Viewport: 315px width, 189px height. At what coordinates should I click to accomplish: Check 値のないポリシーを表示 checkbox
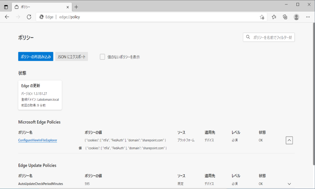[x=102, y=57]
